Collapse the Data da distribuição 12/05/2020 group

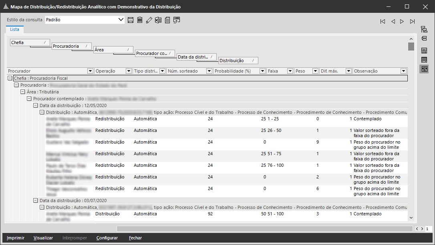36,105
